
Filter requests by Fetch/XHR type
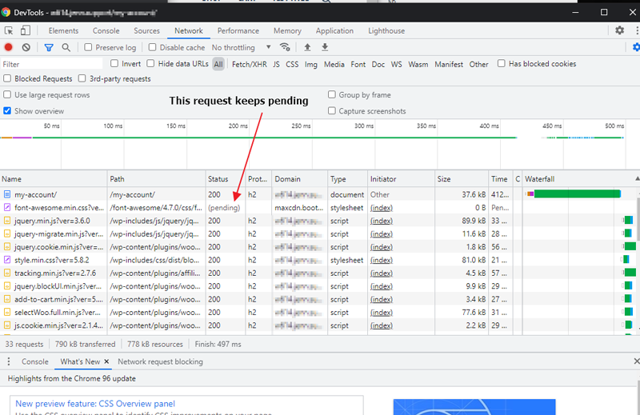coord(250,64)
